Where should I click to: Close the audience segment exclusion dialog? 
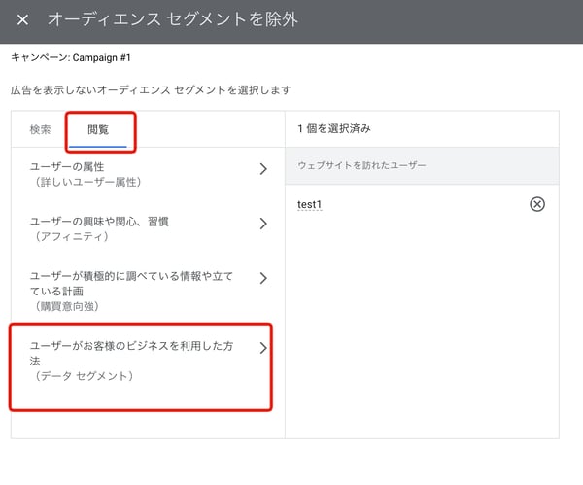22,20
